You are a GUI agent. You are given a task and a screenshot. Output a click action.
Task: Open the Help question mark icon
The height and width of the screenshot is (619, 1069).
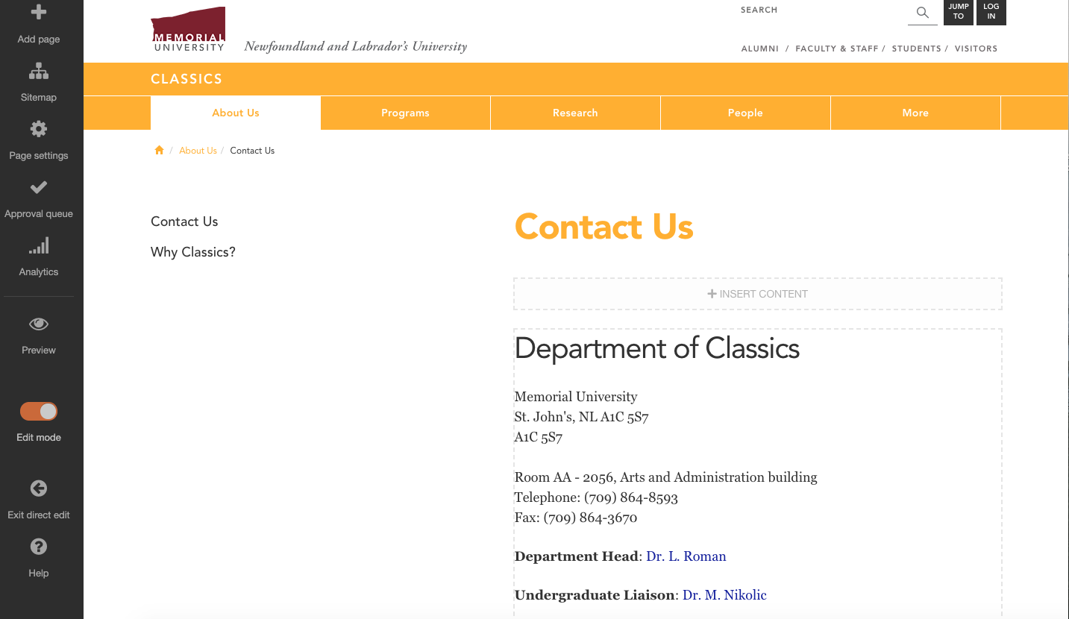click(x=39, y=547)
